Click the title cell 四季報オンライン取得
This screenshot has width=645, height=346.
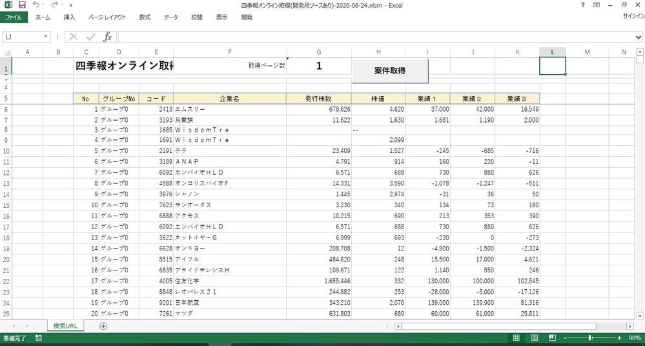click(124, 66)
